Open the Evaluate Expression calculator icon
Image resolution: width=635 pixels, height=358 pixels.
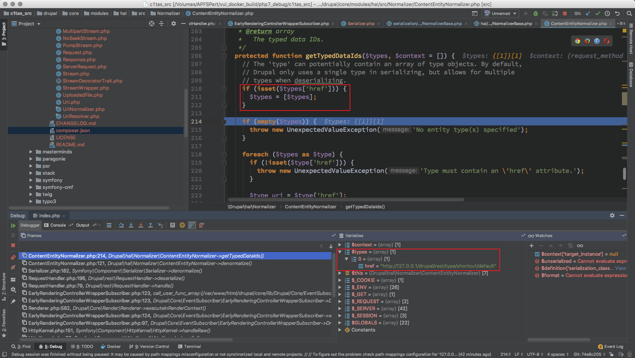[x=173, y=225]
